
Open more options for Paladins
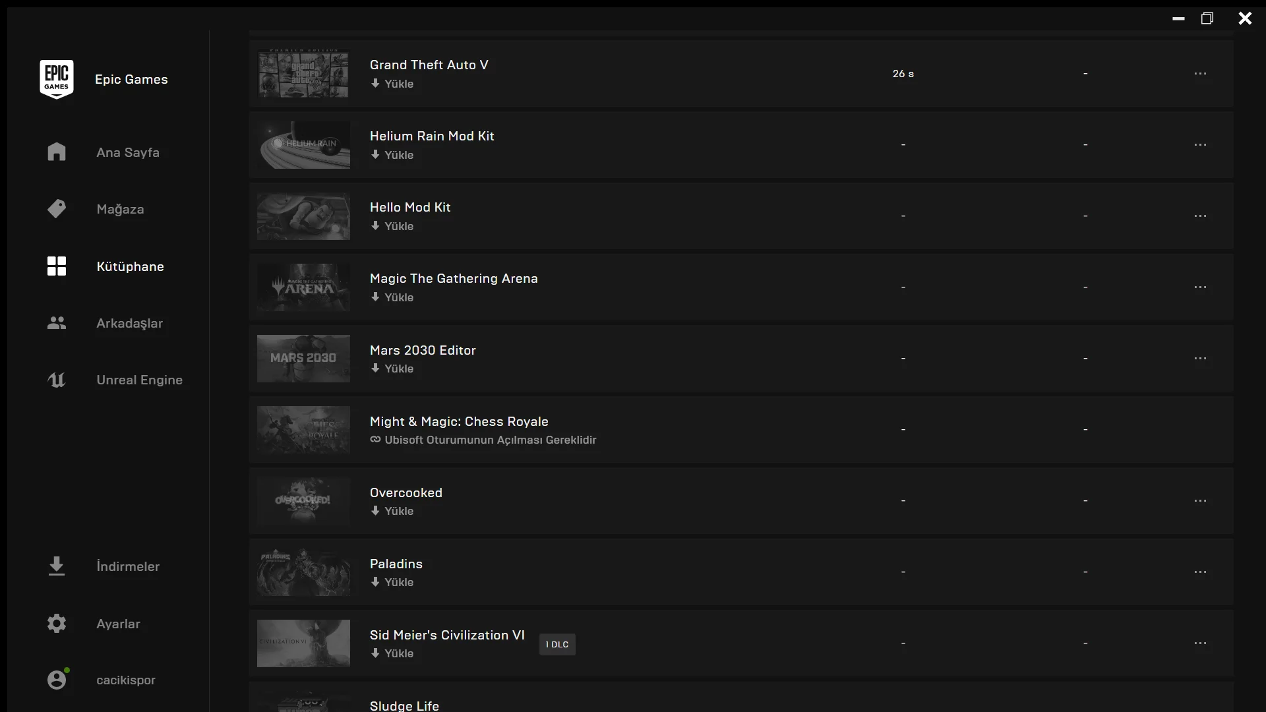click(x=1200, y=572)
